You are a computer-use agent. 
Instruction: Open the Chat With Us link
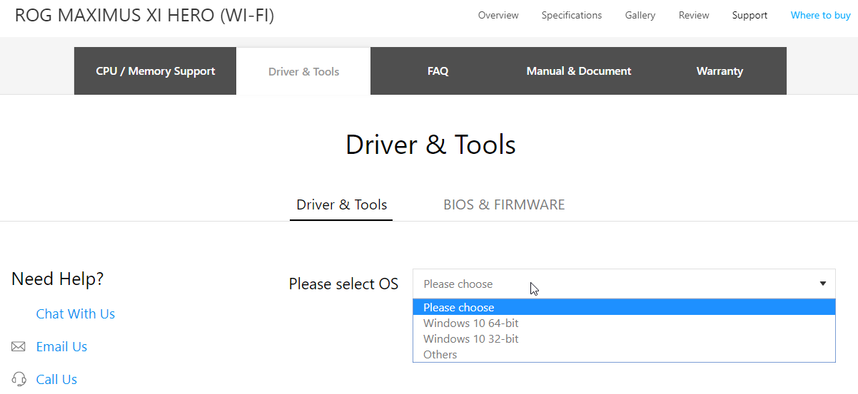click(x=76, y=314)
